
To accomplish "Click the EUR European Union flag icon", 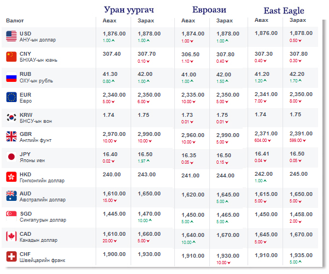I will (x=11, y=97).
